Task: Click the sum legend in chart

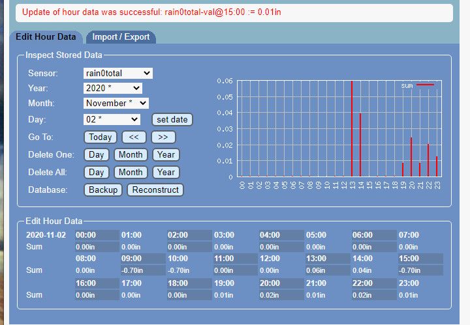Action: pos(418,86)
